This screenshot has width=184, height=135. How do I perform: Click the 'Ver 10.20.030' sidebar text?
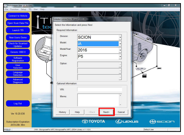(18, 114)
